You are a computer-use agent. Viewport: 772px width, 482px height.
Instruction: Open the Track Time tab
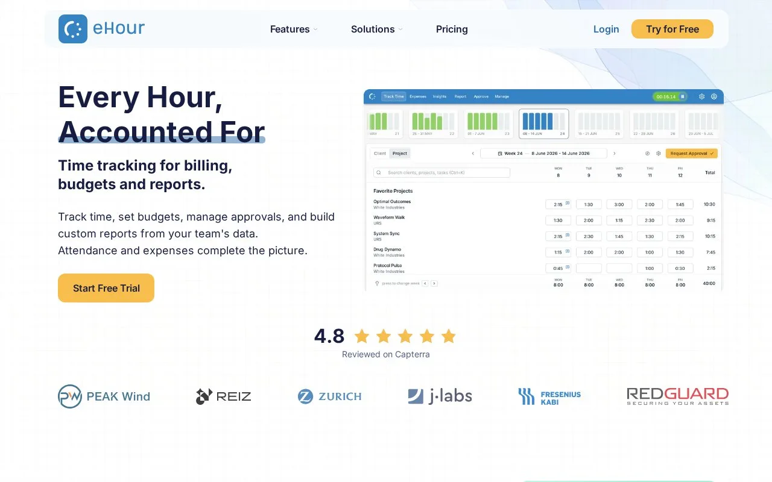[394, 96]
